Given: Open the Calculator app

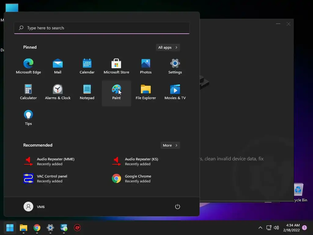Looking at the screenshot, I should click(28, 92).
